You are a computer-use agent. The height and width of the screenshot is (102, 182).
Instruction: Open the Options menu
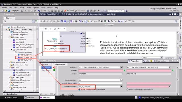tap(36, 8)
